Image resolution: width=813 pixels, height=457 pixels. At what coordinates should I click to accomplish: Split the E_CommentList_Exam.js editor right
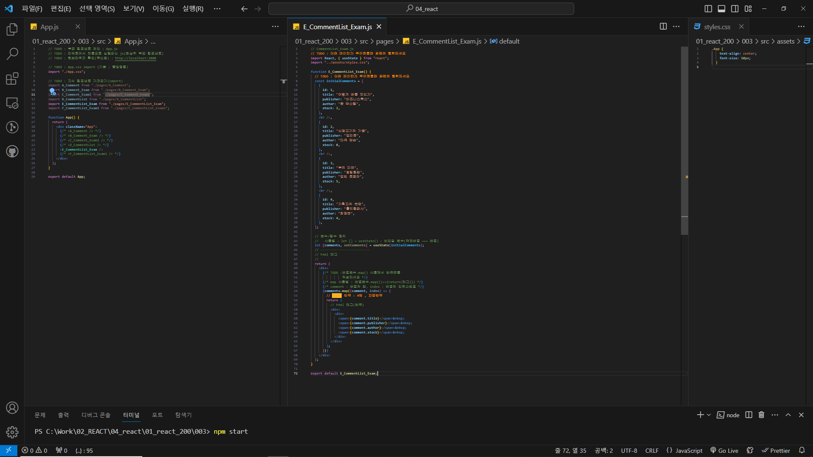coord(663,27)
